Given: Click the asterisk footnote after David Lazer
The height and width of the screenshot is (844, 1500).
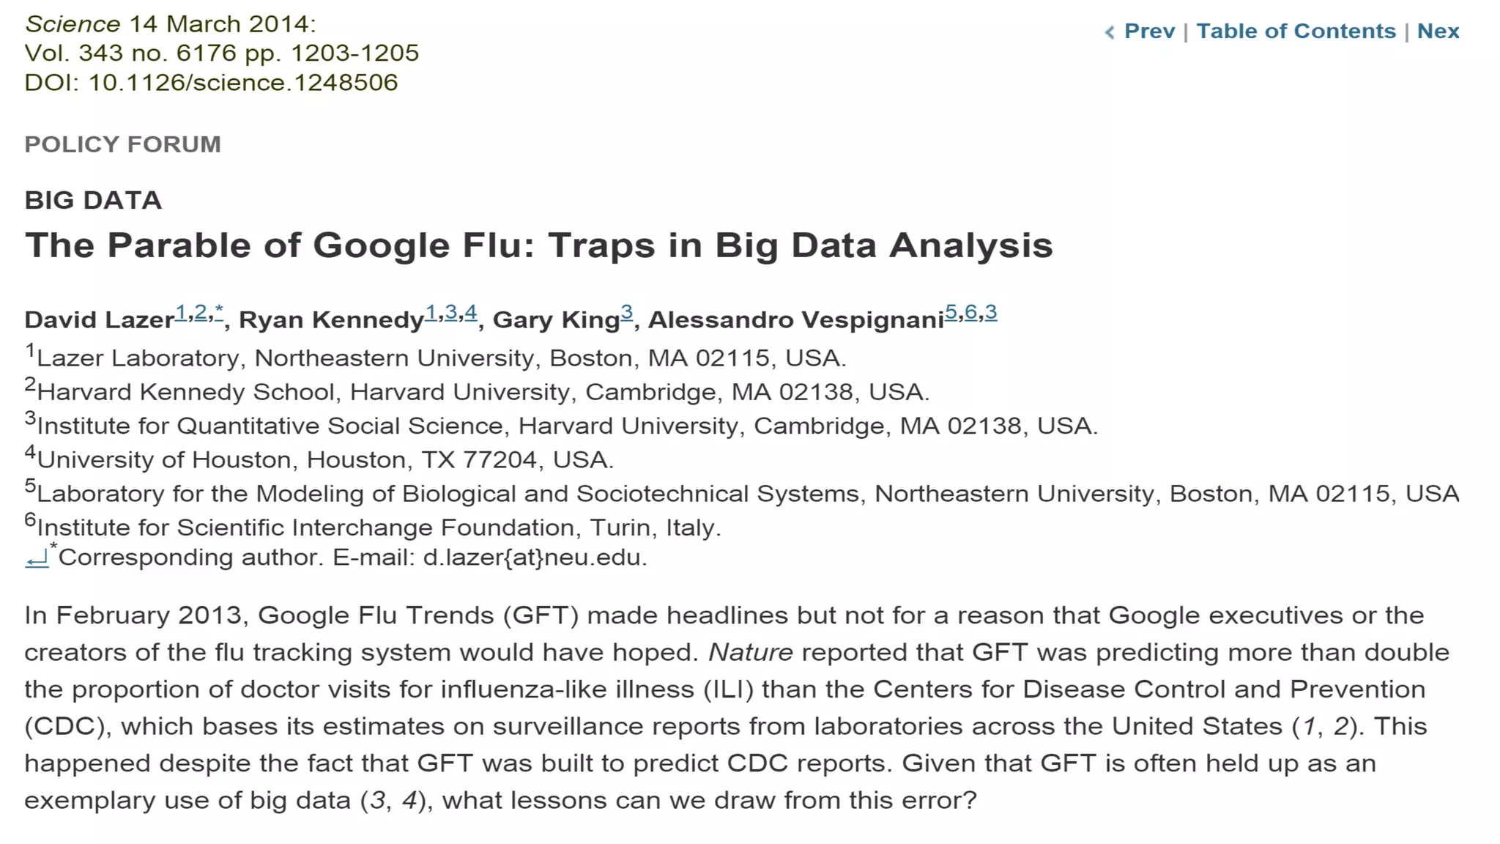Looking at the screenshot, I should pyautogui.click(x=218, y=312).
